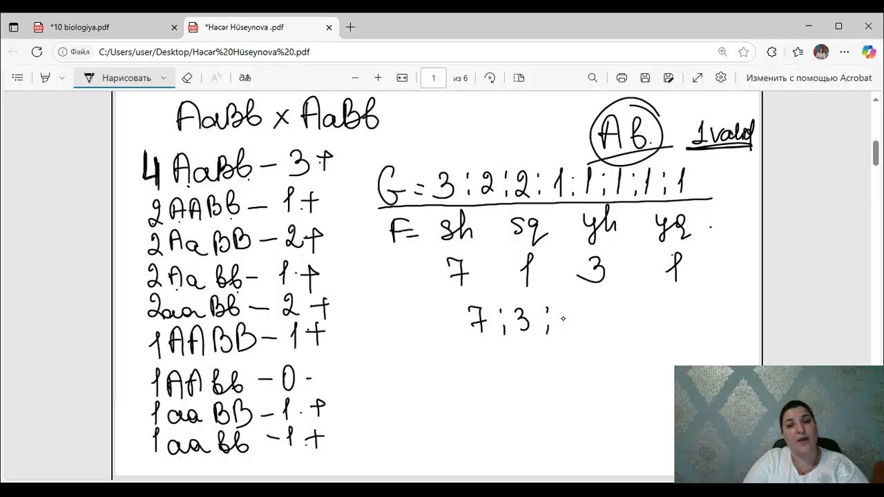Open browser extensions icon
Viewport: 884px width, 497px height.
(x=772, y=52)
